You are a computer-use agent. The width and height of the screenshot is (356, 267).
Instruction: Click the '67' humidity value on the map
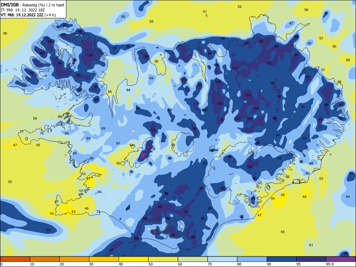57,201
